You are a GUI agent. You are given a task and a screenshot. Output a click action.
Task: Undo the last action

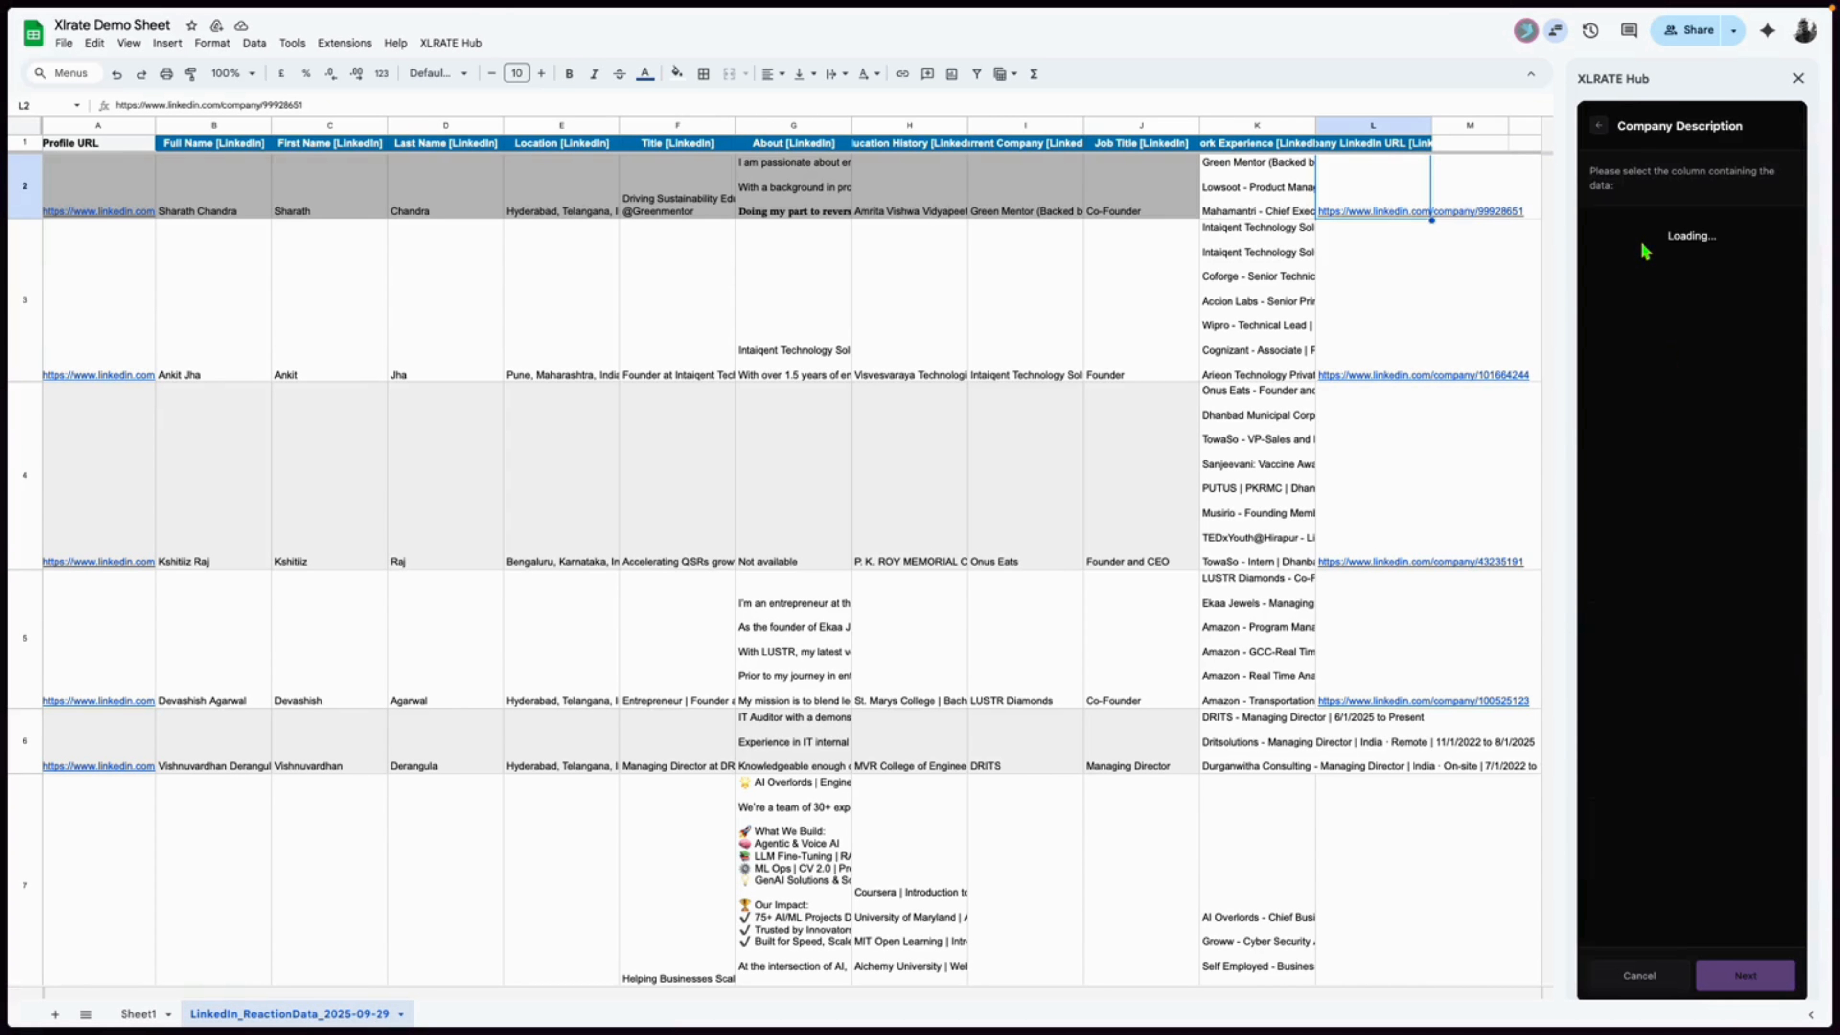(117, 74)
